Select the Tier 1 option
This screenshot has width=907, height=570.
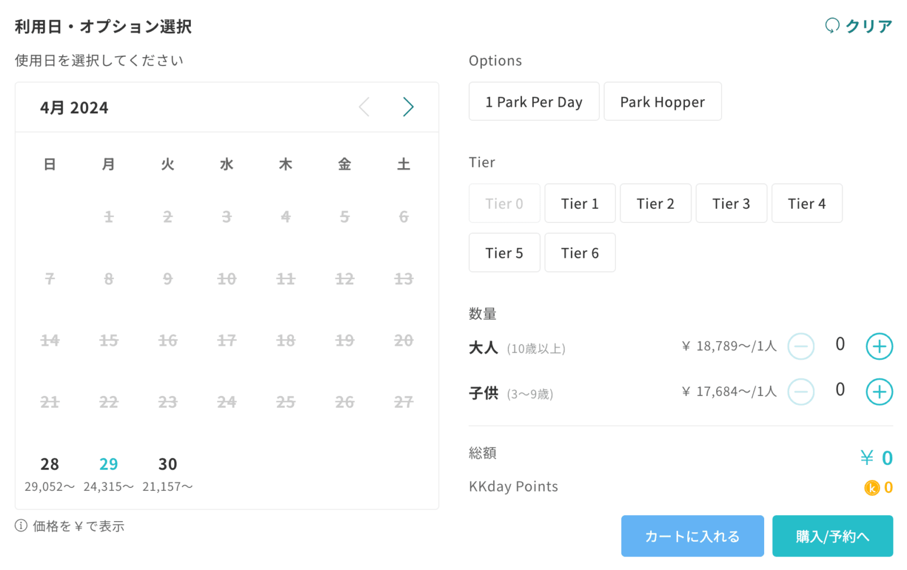pos(580,203)
